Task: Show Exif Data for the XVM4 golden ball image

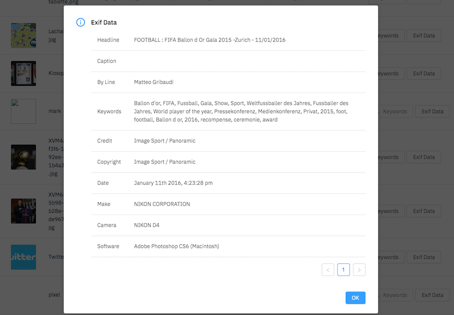Action: (x=423, y=157)
